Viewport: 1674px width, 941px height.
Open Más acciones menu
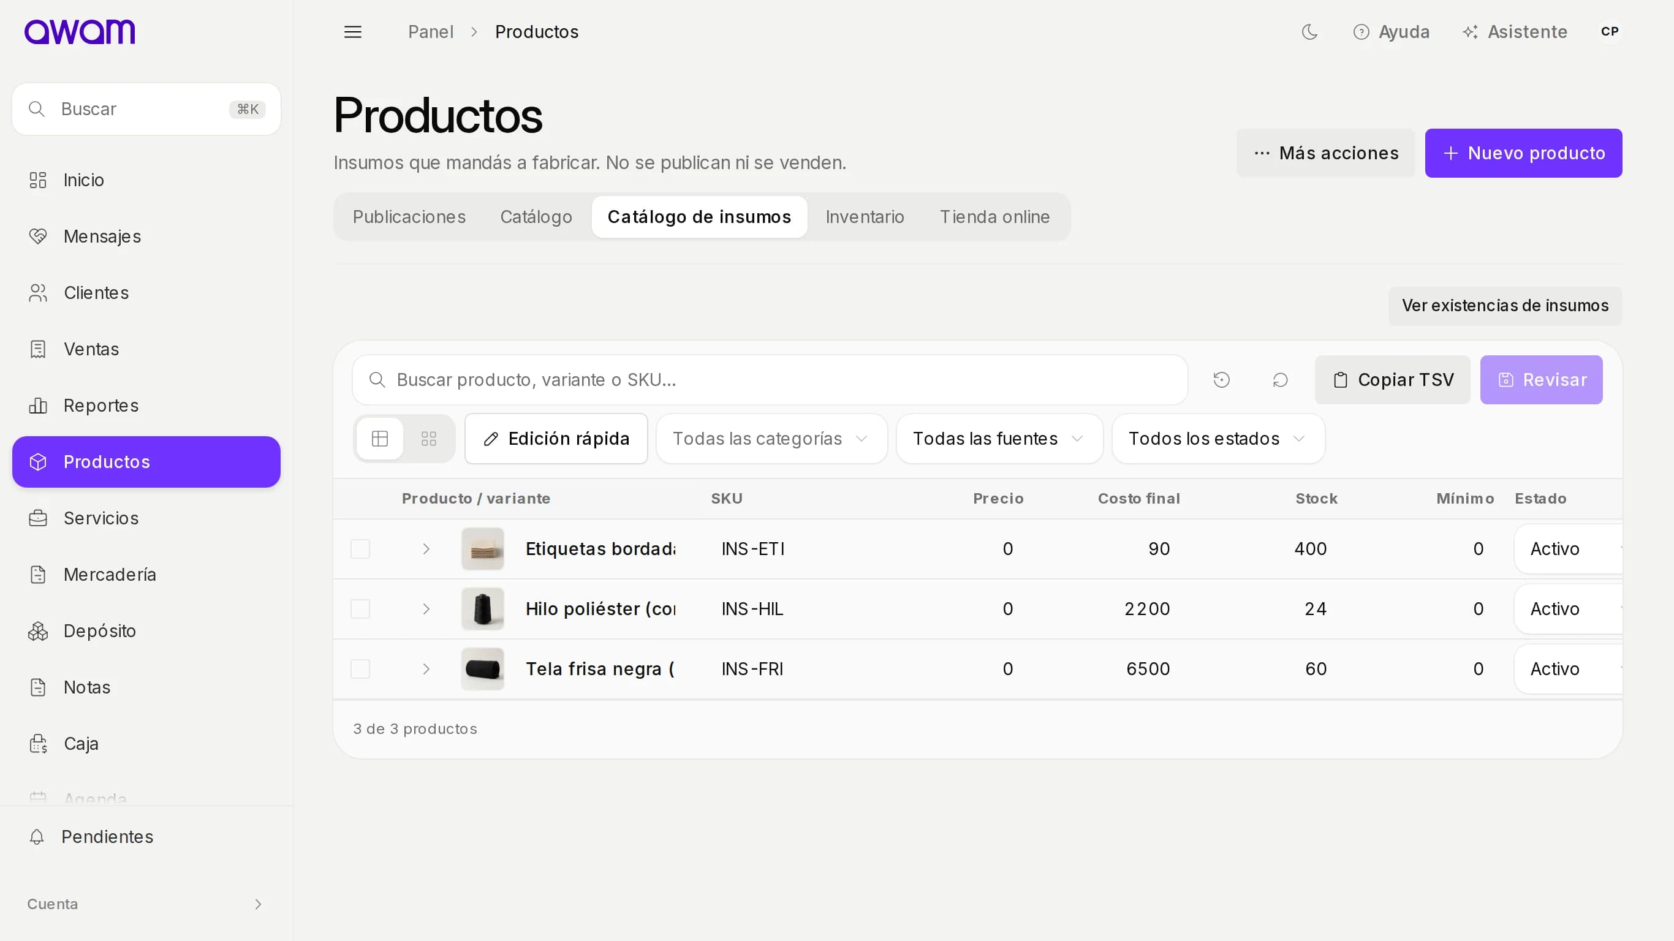(1325, 153)
